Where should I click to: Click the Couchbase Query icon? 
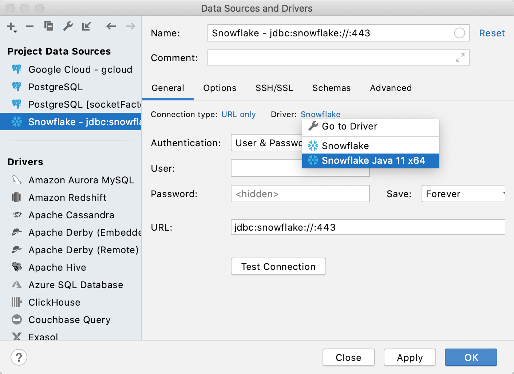[17, 319]
